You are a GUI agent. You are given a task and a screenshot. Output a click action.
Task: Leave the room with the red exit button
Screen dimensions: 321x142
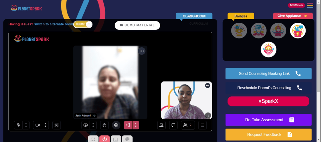(128, 125)
